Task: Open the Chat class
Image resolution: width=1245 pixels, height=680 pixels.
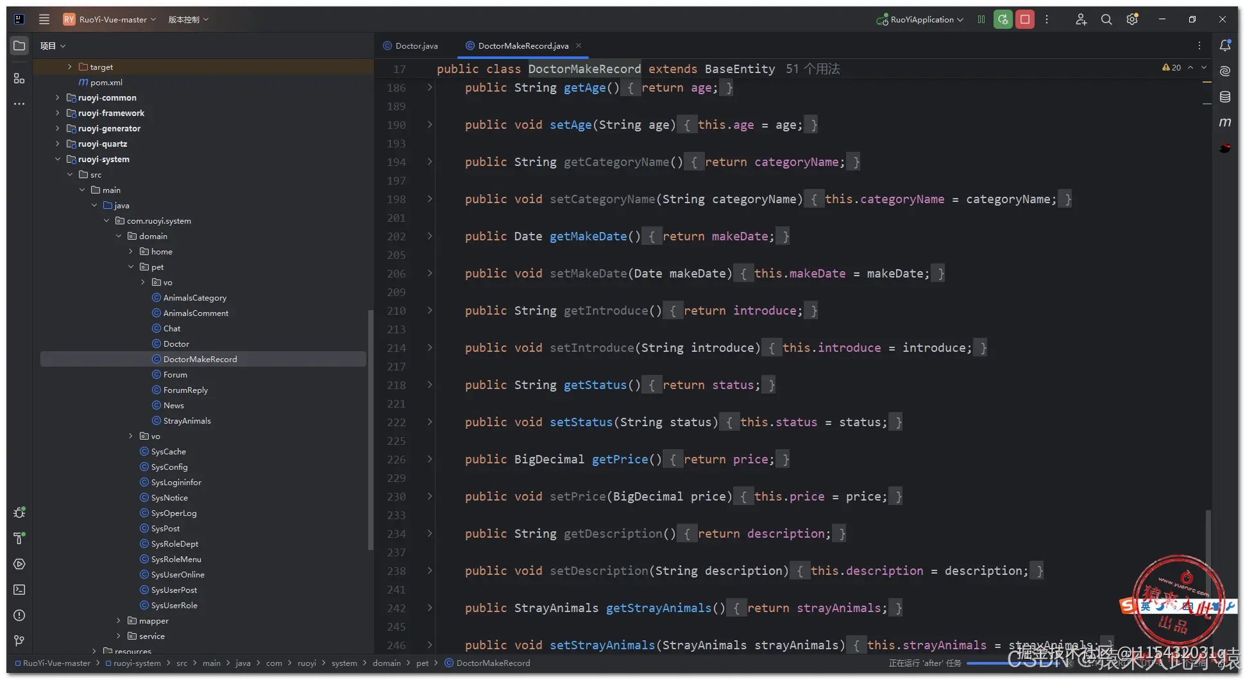Action: (166, 328)
